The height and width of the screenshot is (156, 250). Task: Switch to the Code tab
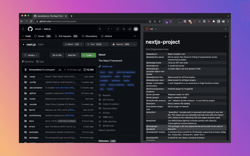tap(26, 36)
